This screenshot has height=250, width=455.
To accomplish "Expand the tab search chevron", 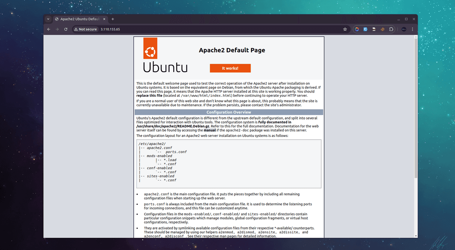I will [48, 19].
